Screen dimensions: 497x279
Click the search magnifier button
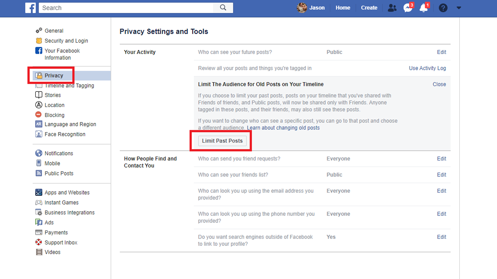pos(223,8)
